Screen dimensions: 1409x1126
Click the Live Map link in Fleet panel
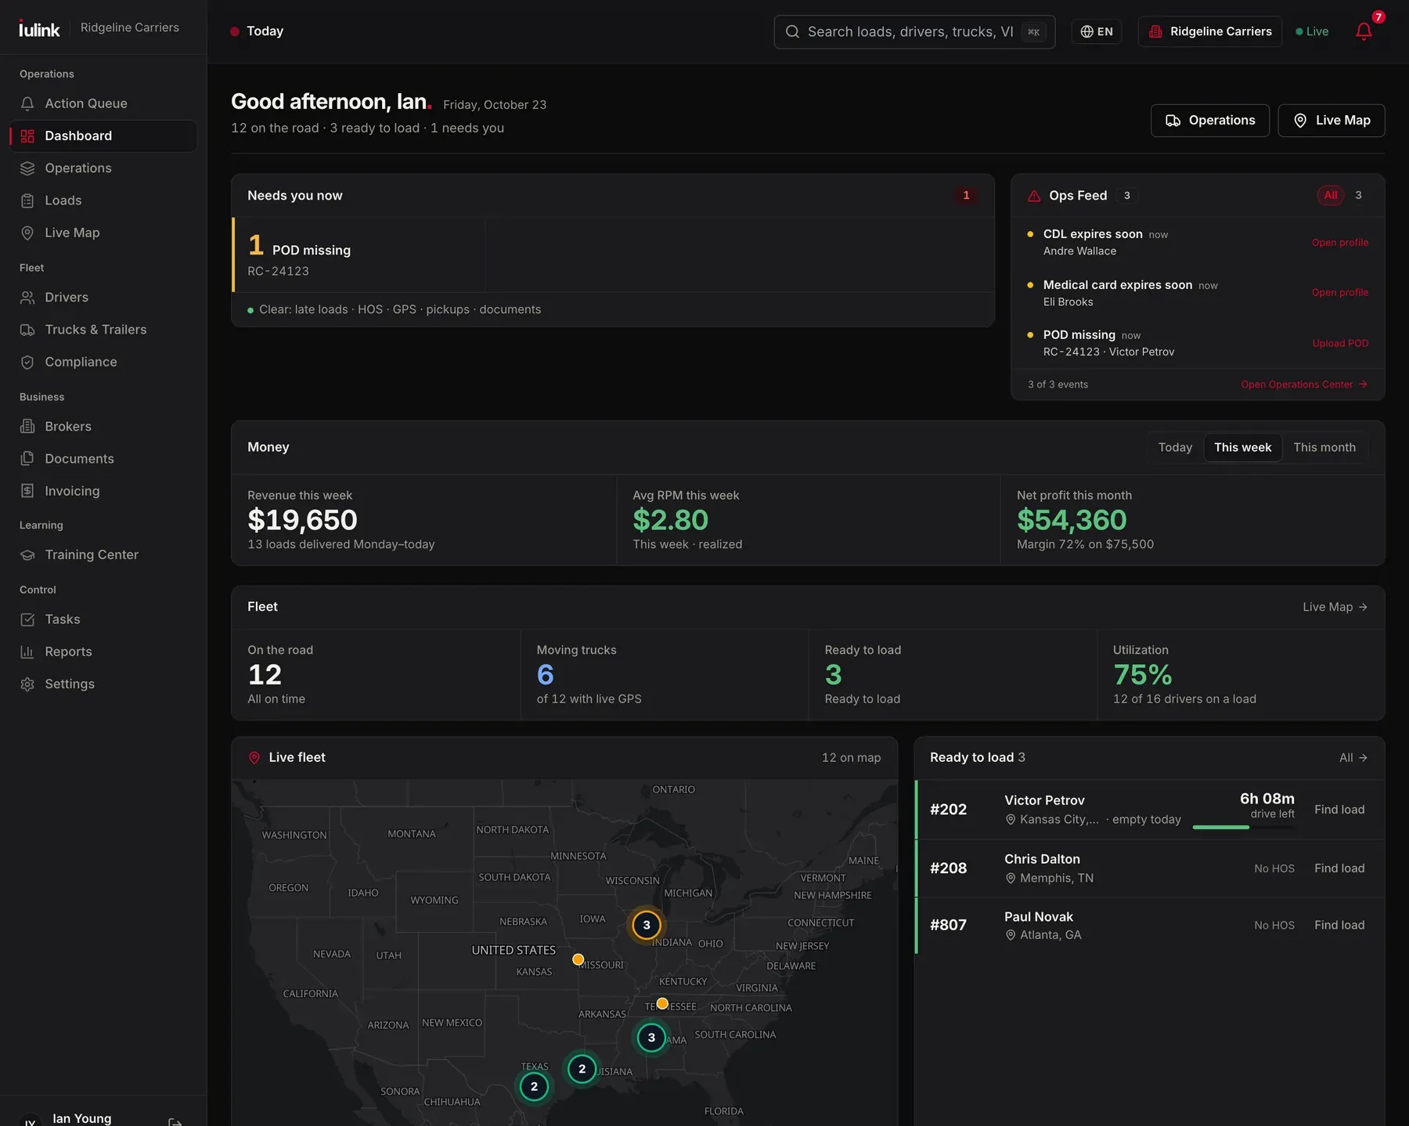pos(1335,608)
